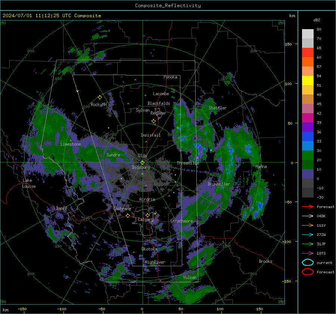Screen dimensions: 336x314
Task: Click the yellow diamond marker below Cochrane
Action: pos(128,215)
